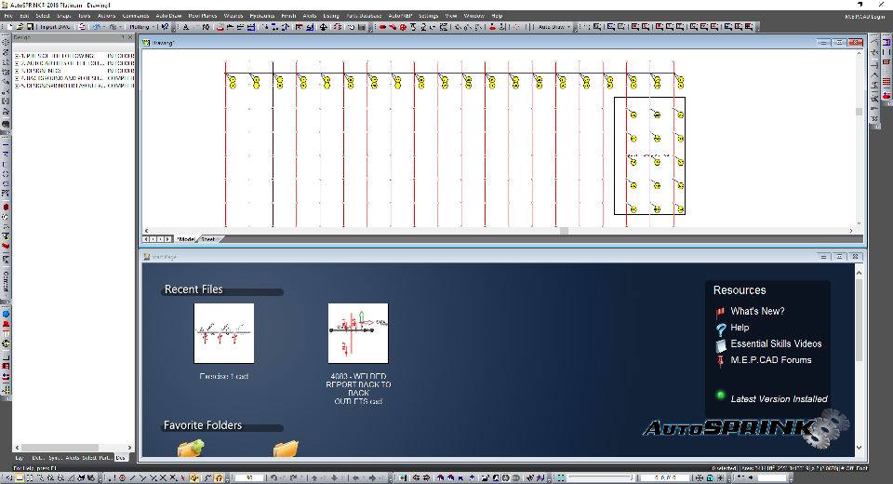Click the Open file folder icon
This screenshot has width=893, height=484.
click(20, 27)
